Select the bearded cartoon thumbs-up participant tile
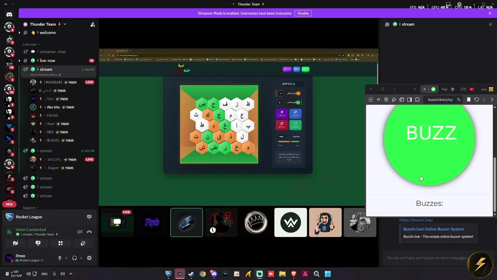Image resolution: width=497 pixels, height=280 pixels. pos(325,222)
